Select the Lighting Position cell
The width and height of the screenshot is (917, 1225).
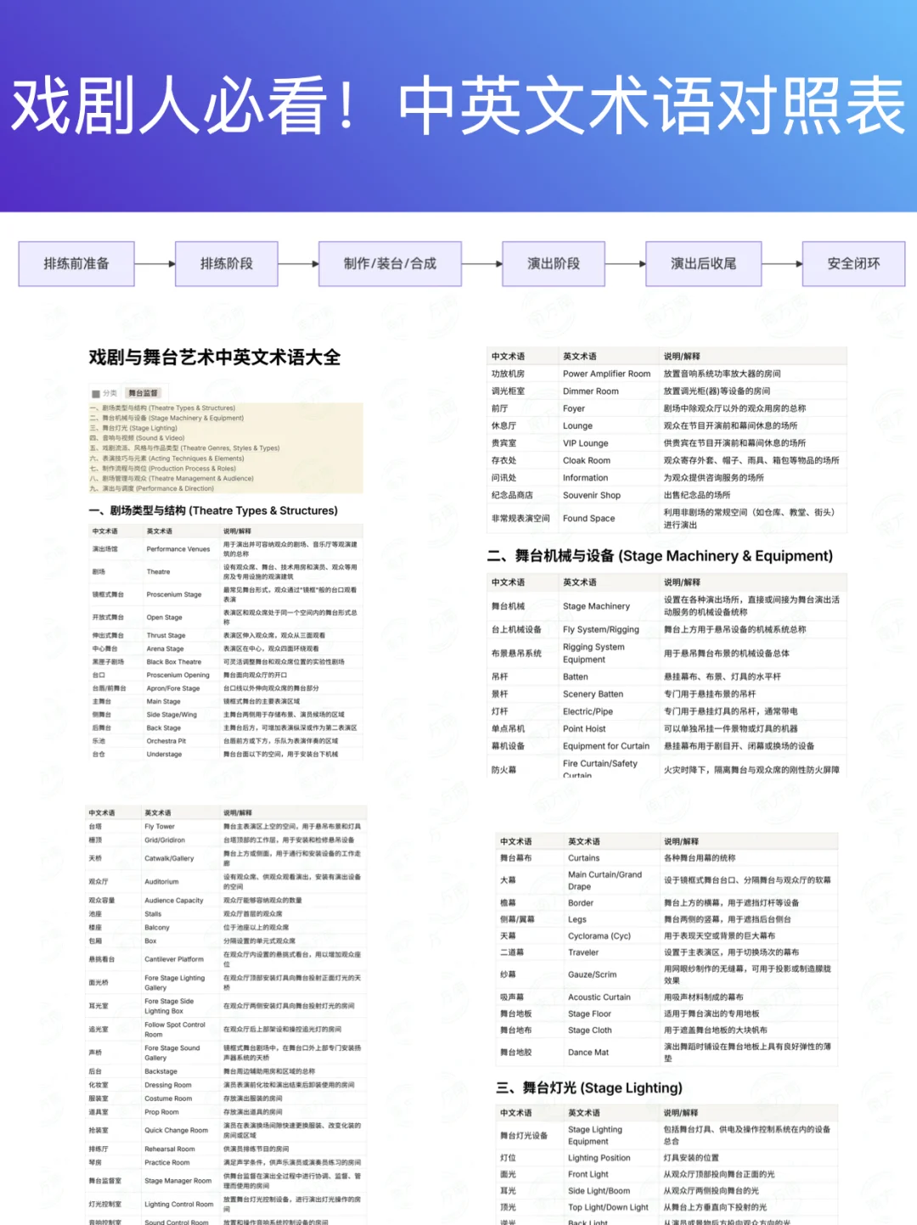[599, 1158]
